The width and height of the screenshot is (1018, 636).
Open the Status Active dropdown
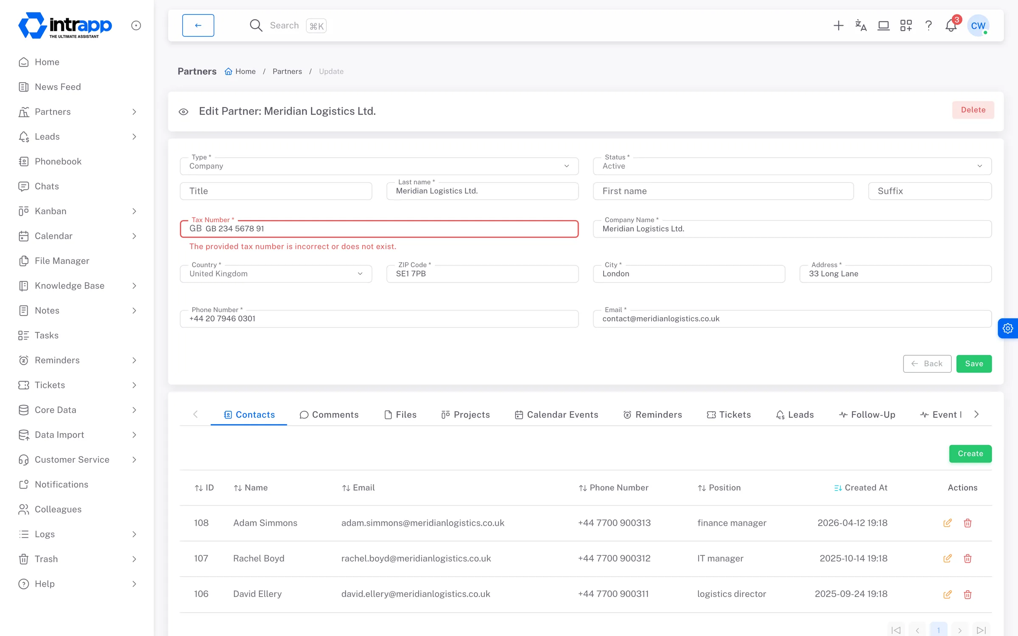pyautogui.click(x=792, y=166)
